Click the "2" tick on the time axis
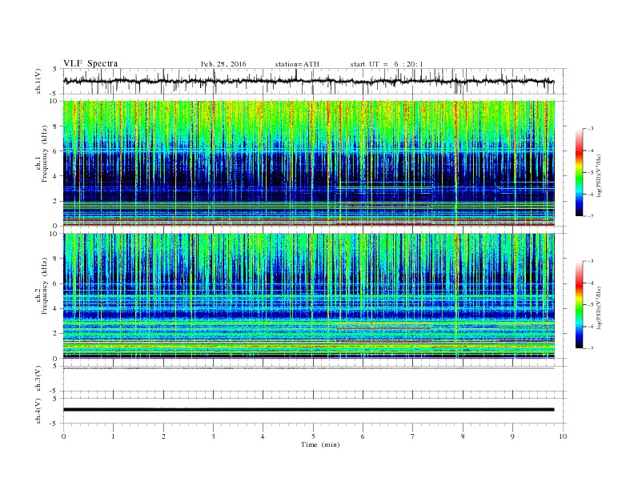This screenshot has height=490, width=634. (163, 436)
